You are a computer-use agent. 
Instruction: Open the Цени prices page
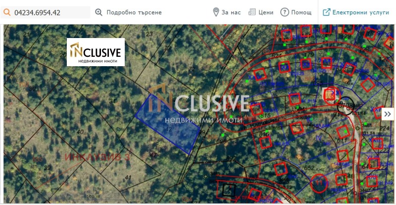pos(266,12)
